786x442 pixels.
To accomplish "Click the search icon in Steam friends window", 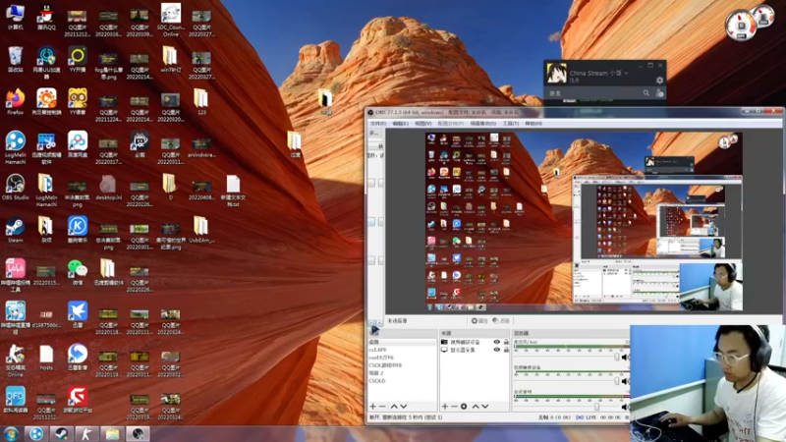I will tap(646, 93).
